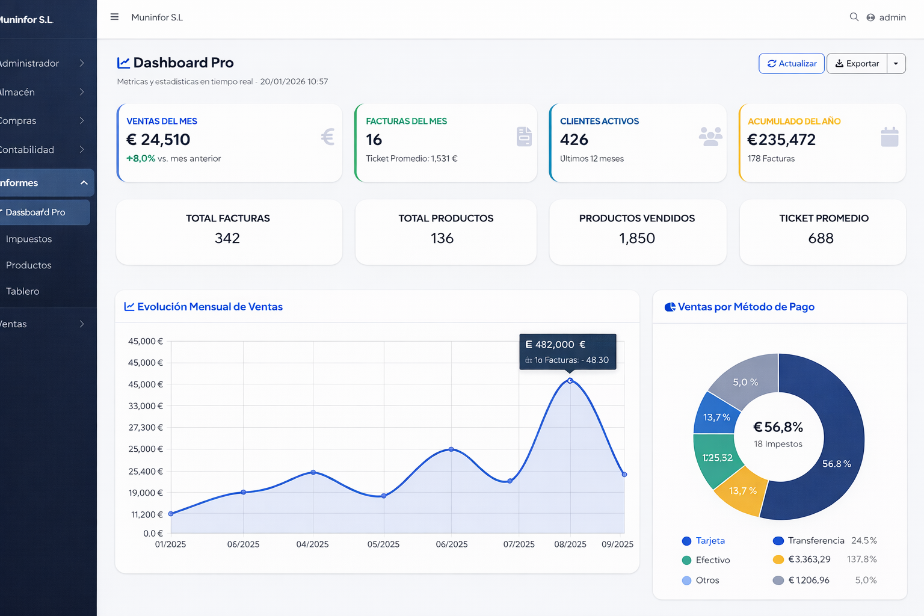The height and width of the screenshot is (616, 924).
Task: Click the admin user avatar icon
Action: click(x=870, y=17)
